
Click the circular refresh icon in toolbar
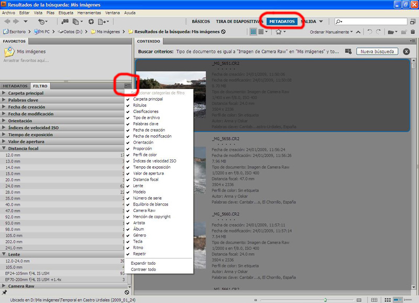[91, 21]
